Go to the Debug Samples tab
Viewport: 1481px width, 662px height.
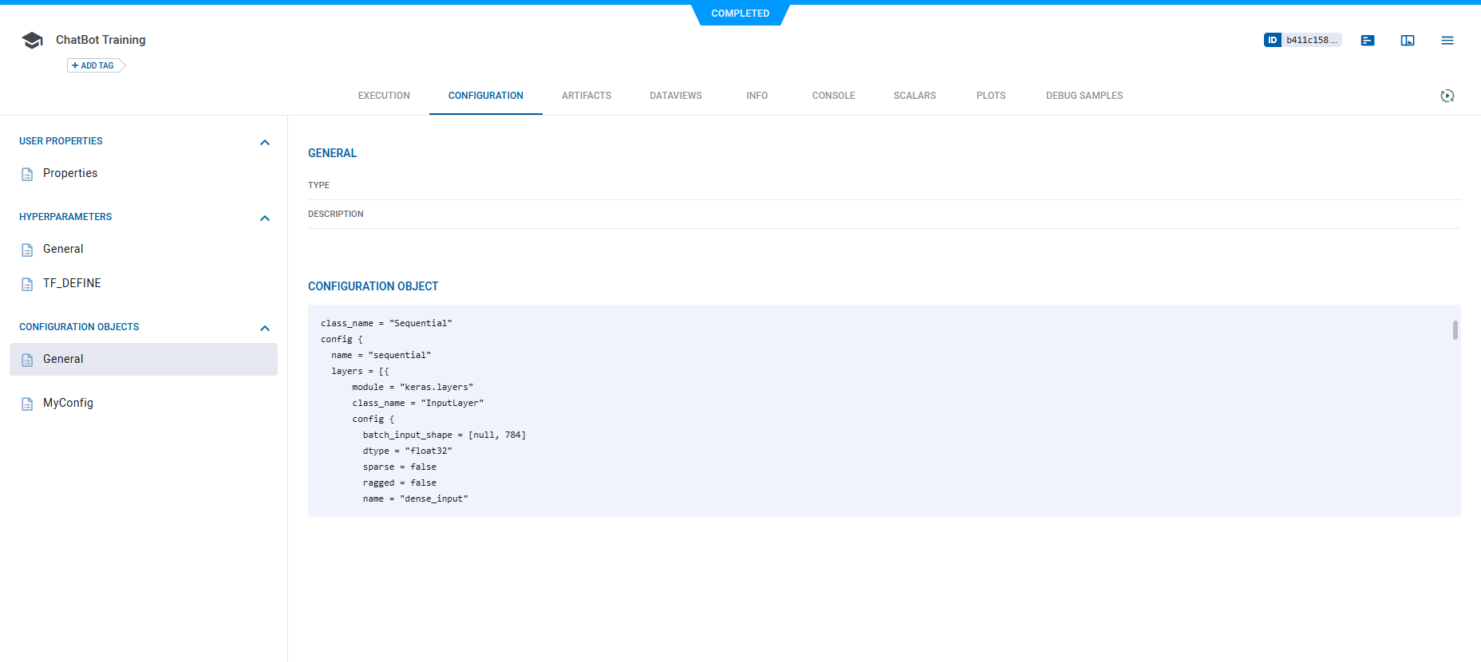(1084, 96)
